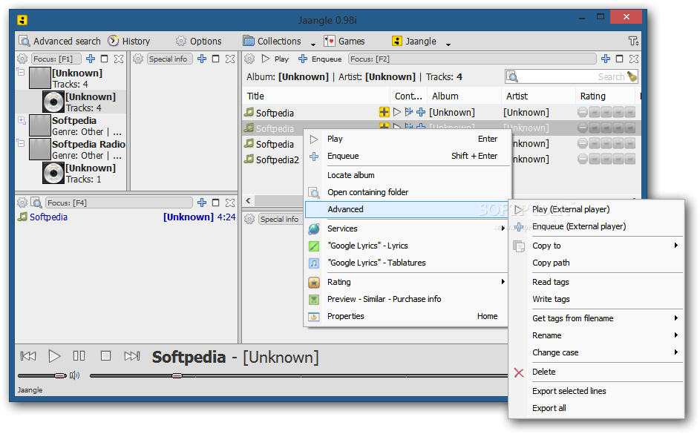
Task: Click the track Search input field
Action: pyautogui.click(x=572, y=76)
